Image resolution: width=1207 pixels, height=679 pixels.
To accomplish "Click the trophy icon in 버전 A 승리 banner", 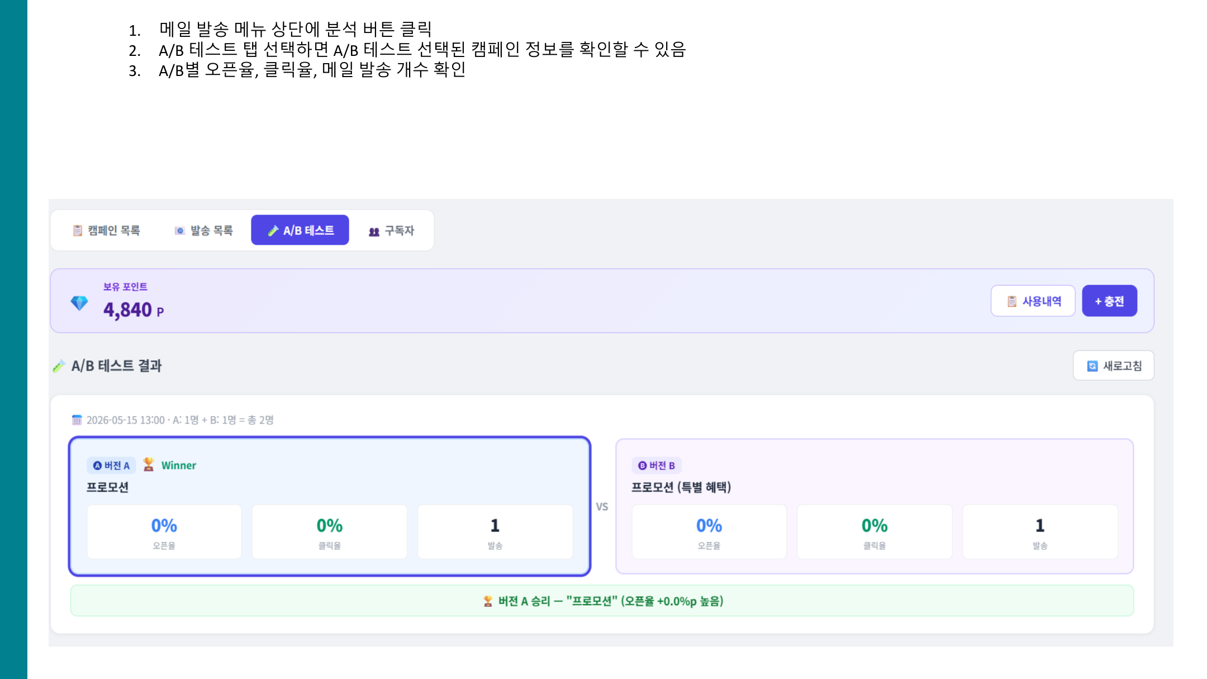I will (488, 601).
